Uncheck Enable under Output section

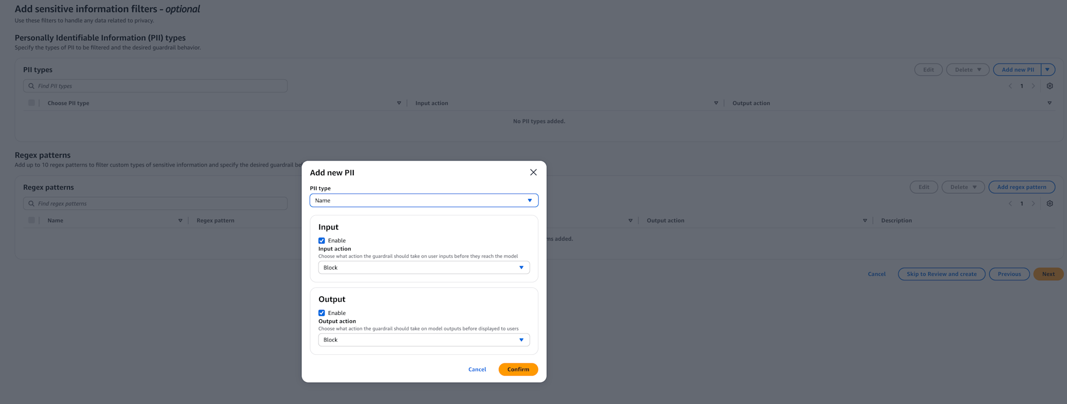(322, 313)
